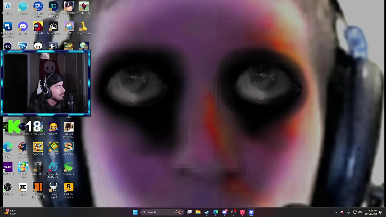The width and height of the screenshot is (386, 217).
Task: Open Discord from the taskbar
Action: pos(225,212)
